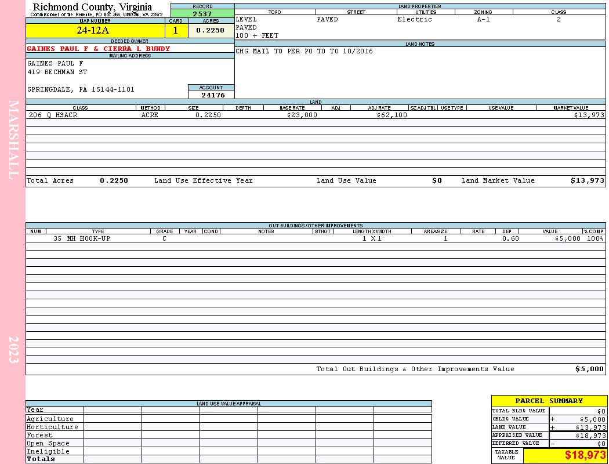Click outbuilding type 35 MH HOOK-UP
Image resolution: width=609 pixels, height=464 pixels.
tap(82, 238)
